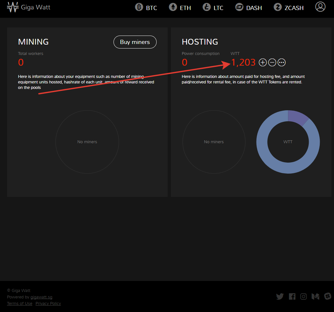Add WTT tokens with plus icon
This screenshot has height=312, width=334.
click(263, 62)
